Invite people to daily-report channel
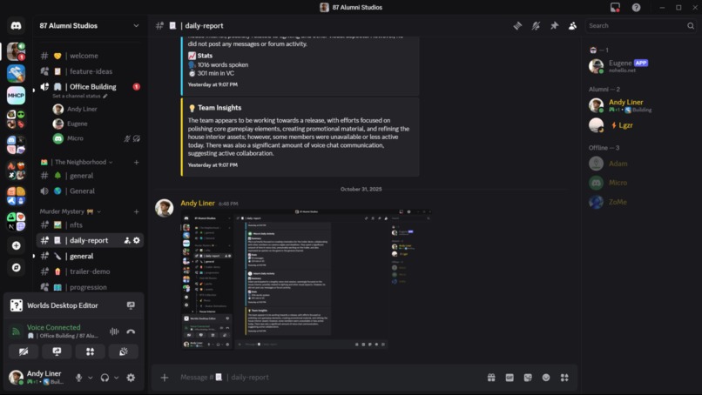 tap(127, 241)
